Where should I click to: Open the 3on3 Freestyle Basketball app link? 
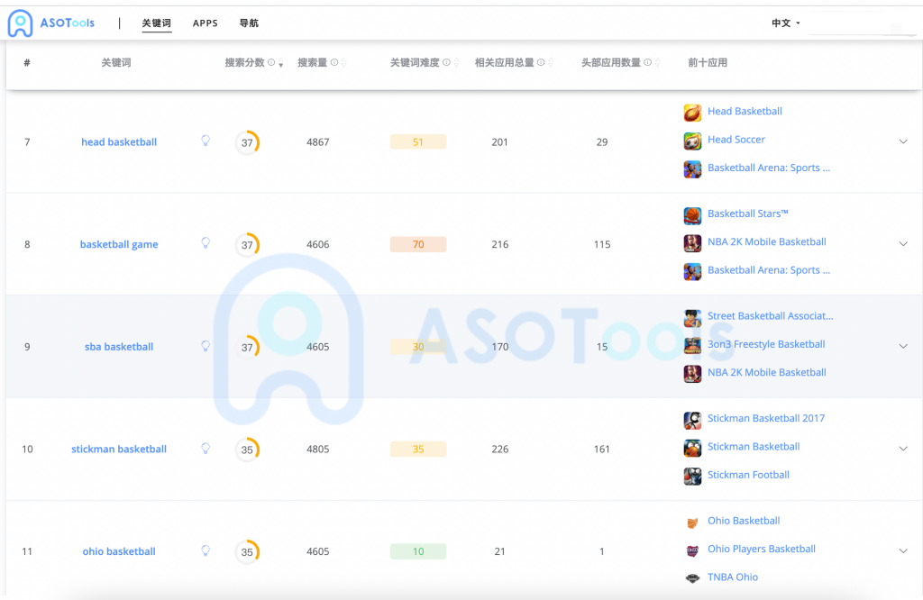click(x=766, y=344)
